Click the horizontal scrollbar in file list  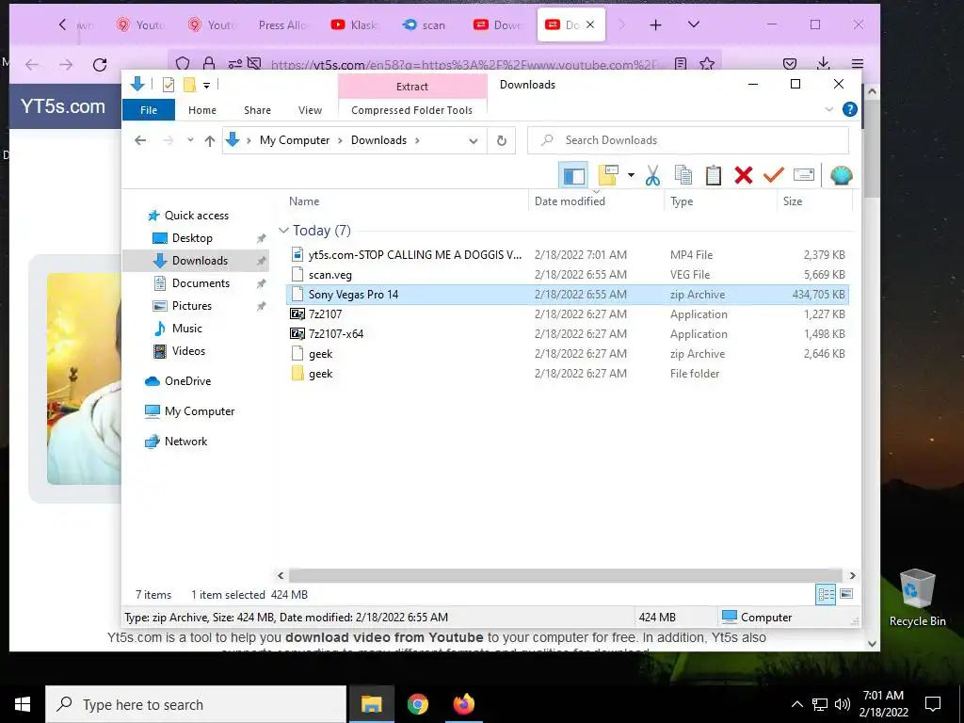coord(566,575)
